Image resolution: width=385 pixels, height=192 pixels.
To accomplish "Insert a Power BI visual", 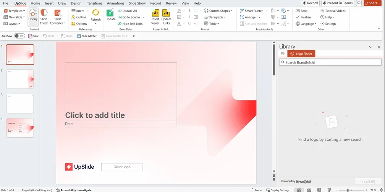I will (155, 17).
